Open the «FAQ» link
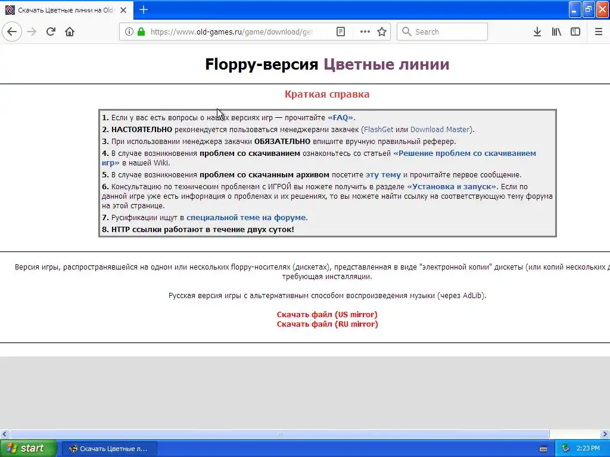 pyautogui.click(x=340, y=117)
